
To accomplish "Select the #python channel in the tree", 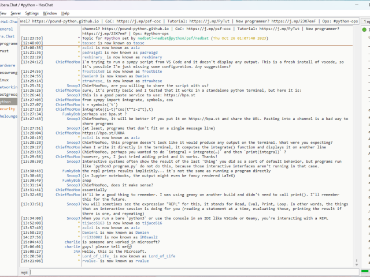I will 8,101.
